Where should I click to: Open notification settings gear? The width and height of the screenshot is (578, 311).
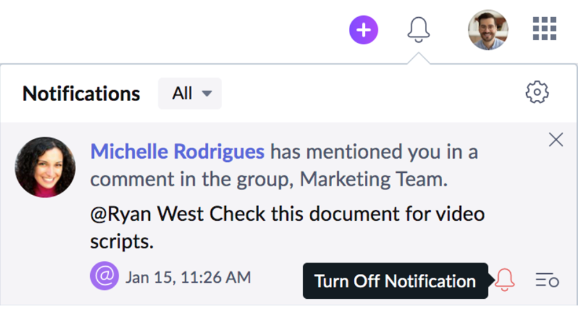point(537,93)
